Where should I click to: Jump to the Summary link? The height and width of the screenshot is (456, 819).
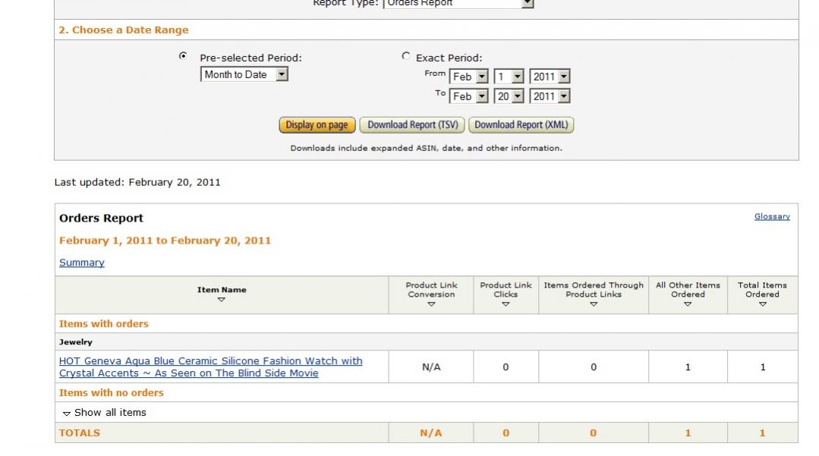82,263
